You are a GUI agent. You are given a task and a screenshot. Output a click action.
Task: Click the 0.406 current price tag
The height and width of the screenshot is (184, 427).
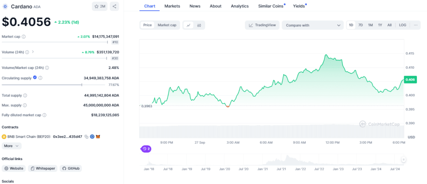(x=410, y=79)
